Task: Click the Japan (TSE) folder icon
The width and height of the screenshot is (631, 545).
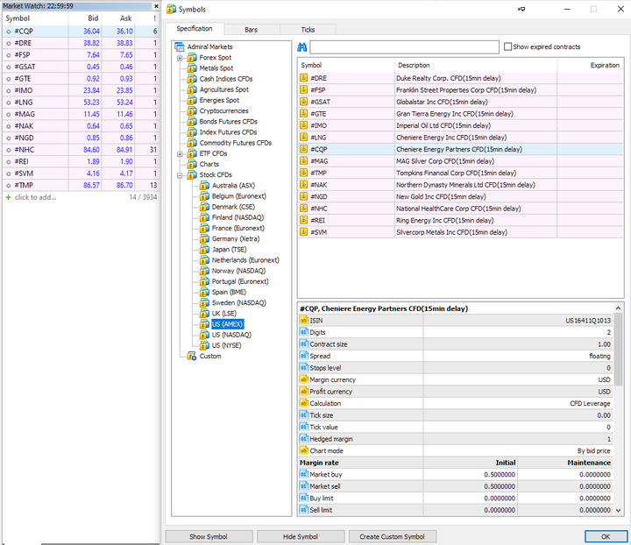Action: point(205,250)
